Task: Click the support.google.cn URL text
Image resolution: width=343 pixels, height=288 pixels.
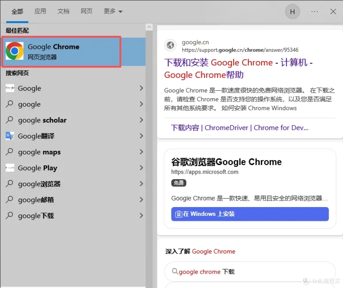Action: click(x=240, y=50)
